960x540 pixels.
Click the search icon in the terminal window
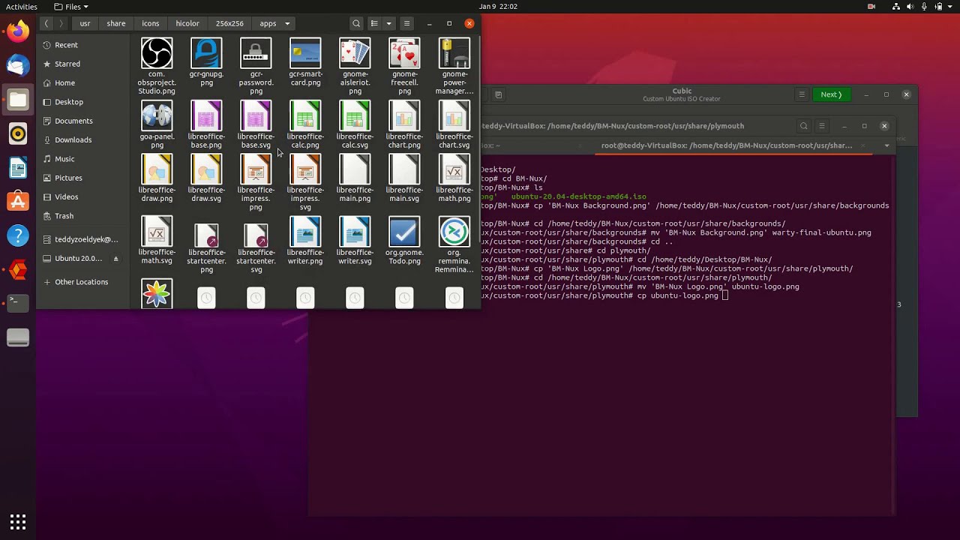tap(804, 126)
